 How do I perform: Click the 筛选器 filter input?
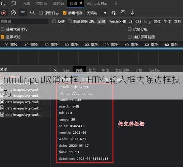[x=24, y=21]
